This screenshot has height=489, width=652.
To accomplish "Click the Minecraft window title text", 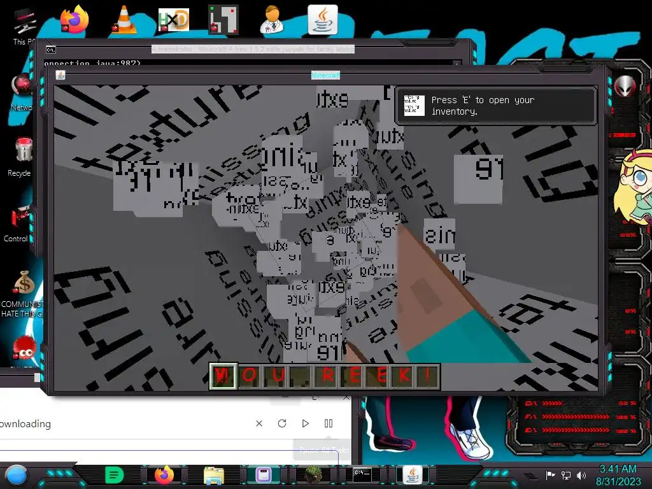I will click(325, 75).
